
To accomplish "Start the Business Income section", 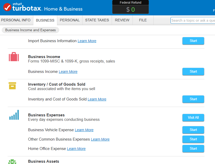I will pos(193,72).
